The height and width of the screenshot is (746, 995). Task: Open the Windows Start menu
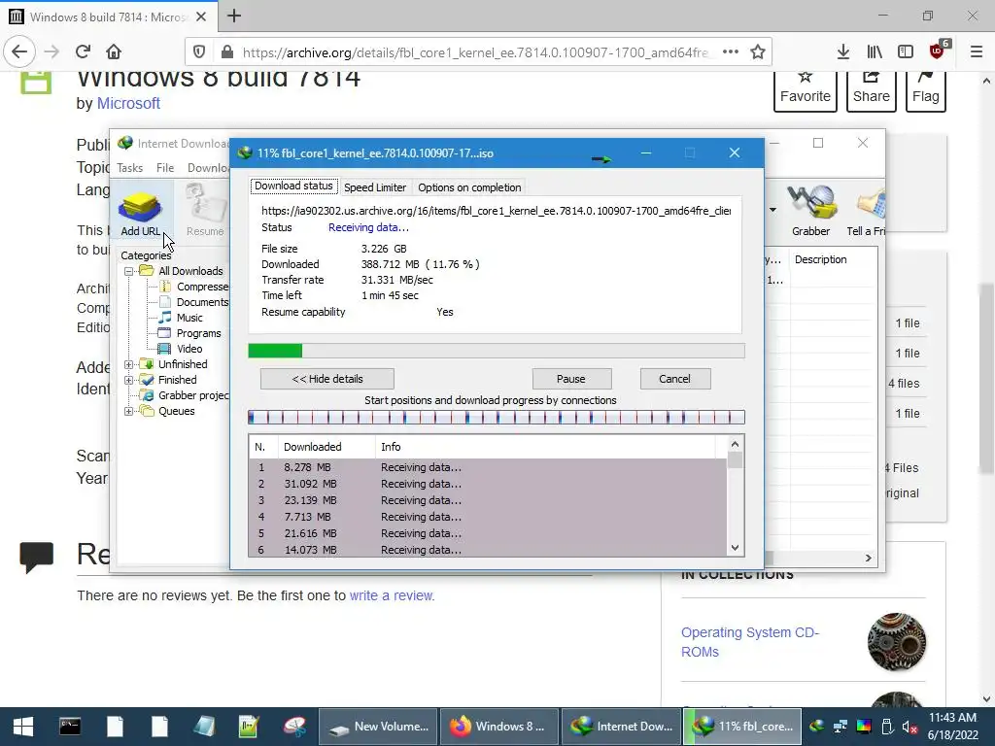click(x=23, y=727)
